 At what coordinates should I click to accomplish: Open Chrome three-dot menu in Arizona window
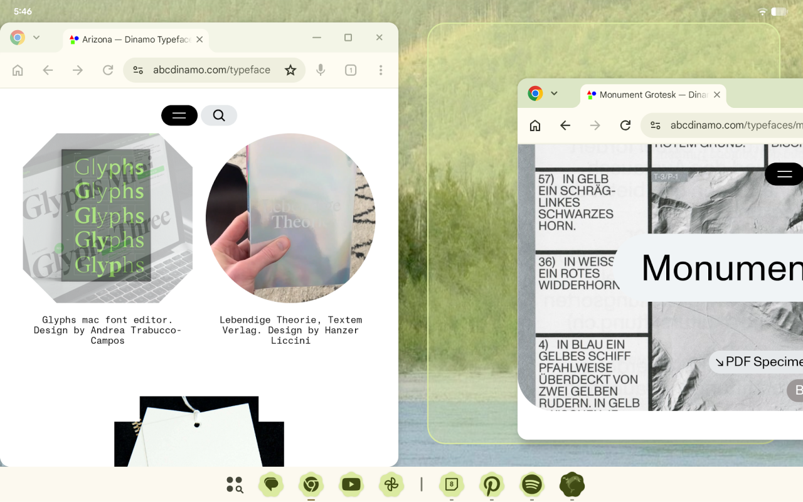coord(381,70)
